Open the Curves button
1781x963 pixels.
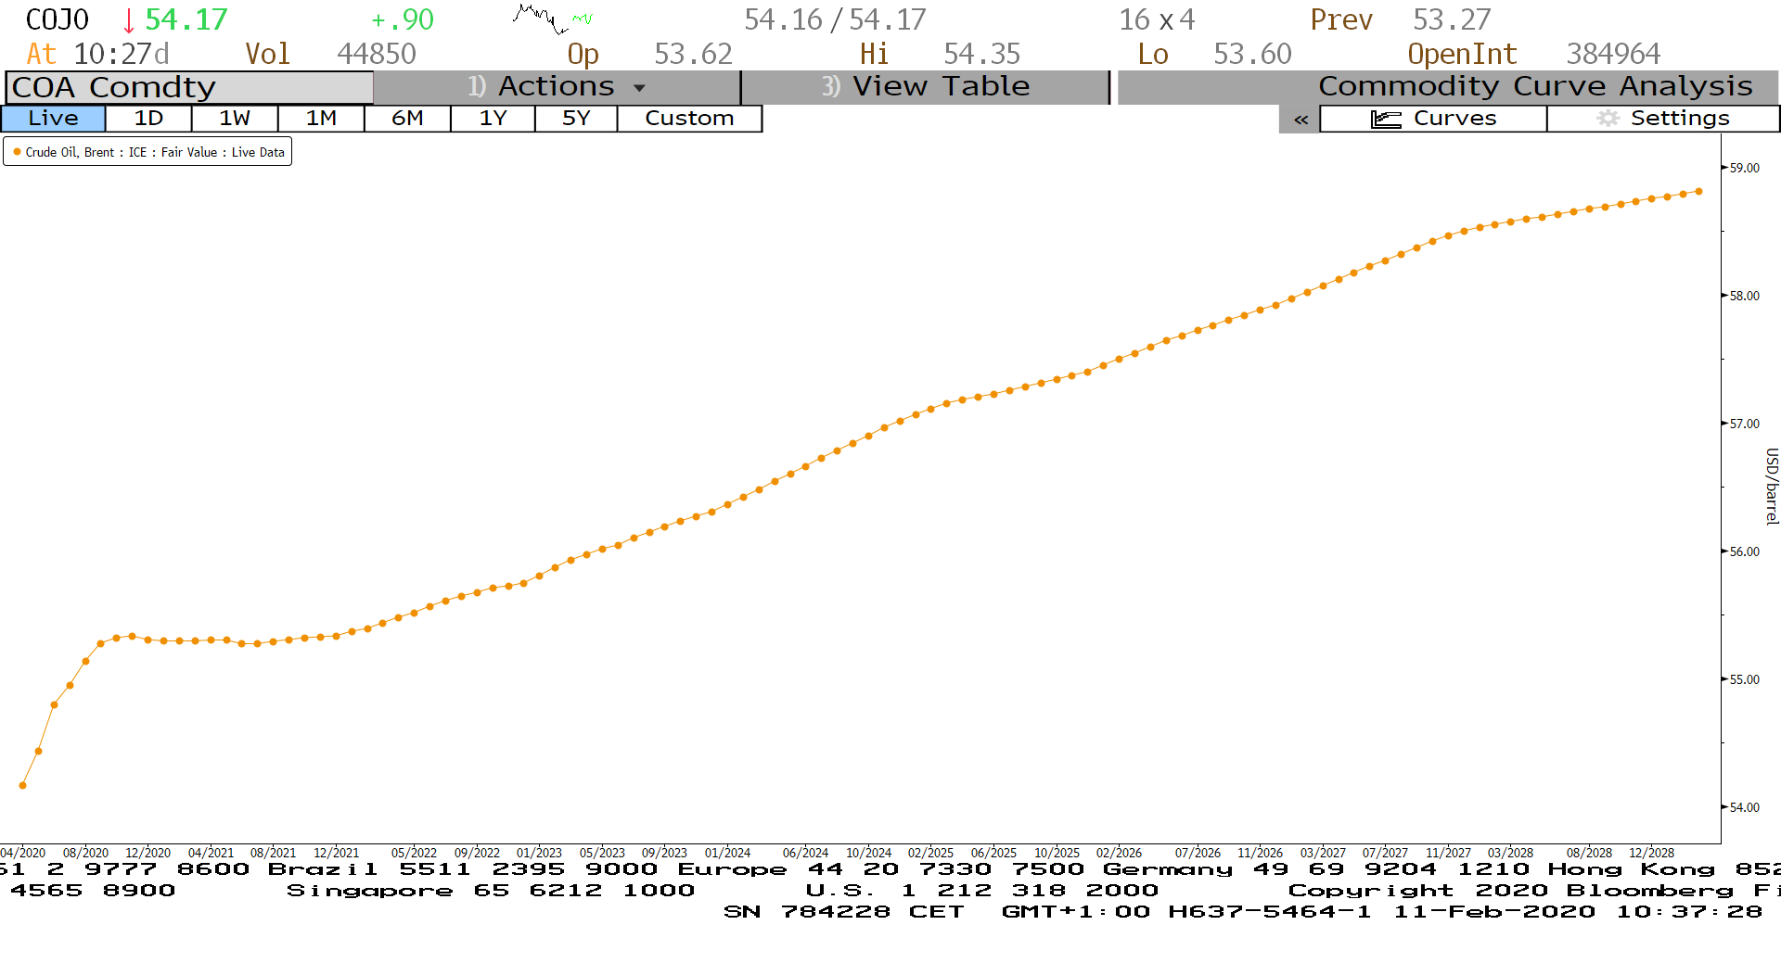(1433, 119)
